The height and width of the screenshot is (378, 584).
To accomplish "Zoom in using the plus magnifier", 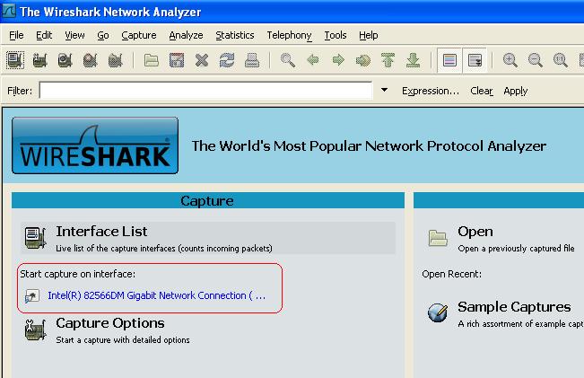I will 510,60.
